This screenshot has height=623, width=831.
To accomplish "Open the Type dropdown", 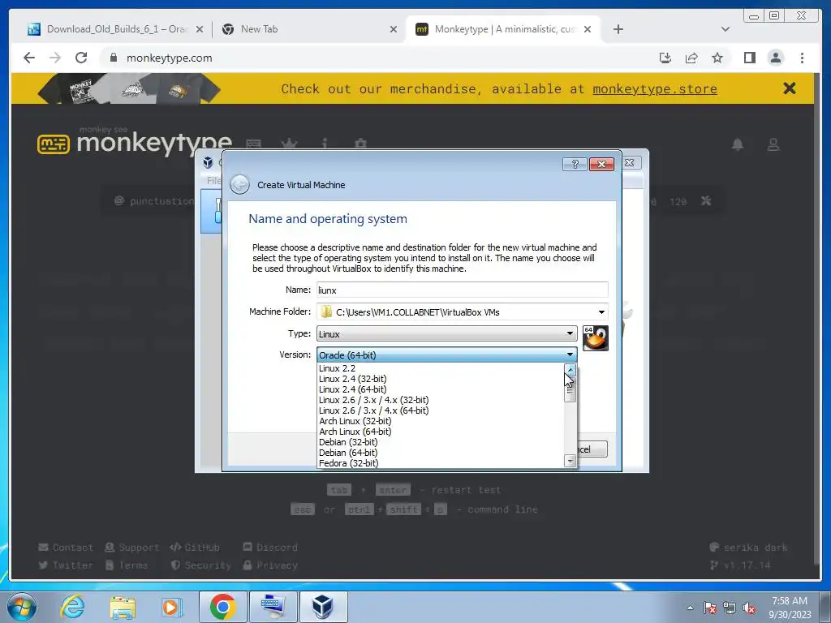I will (x=447, y=333).
